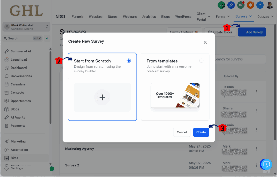Click sidebar scroll up arrow

(x=50, y=49)
